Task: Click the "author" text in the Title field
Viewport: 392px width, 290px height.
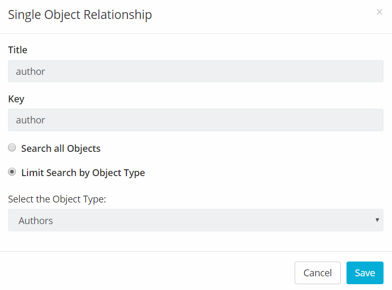Action: coord(31,72)
